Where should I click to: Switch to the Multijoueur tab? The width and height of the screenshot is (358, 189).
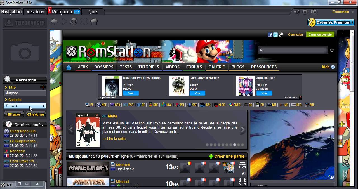[x=64, y=12]
